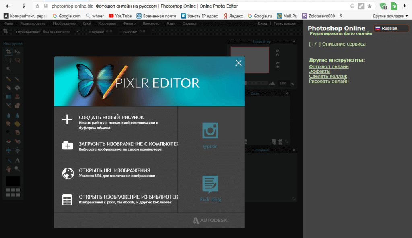Bookmark the page with the star icon

pos(369,6)
